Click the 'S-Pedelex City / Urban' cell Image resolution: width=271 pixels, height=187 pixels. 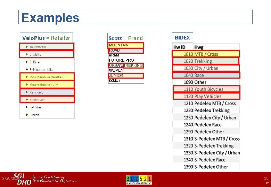pos(217,153)
